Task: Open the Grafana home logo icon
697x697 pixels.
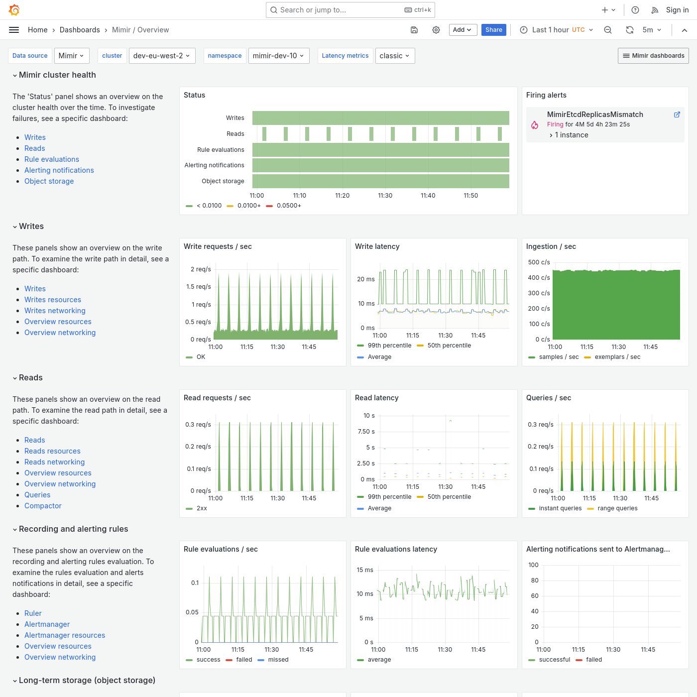Action: click(14, 9)
